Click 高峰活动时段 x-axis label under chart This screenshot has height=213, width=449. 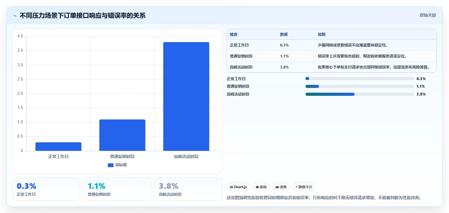point(186,156)
